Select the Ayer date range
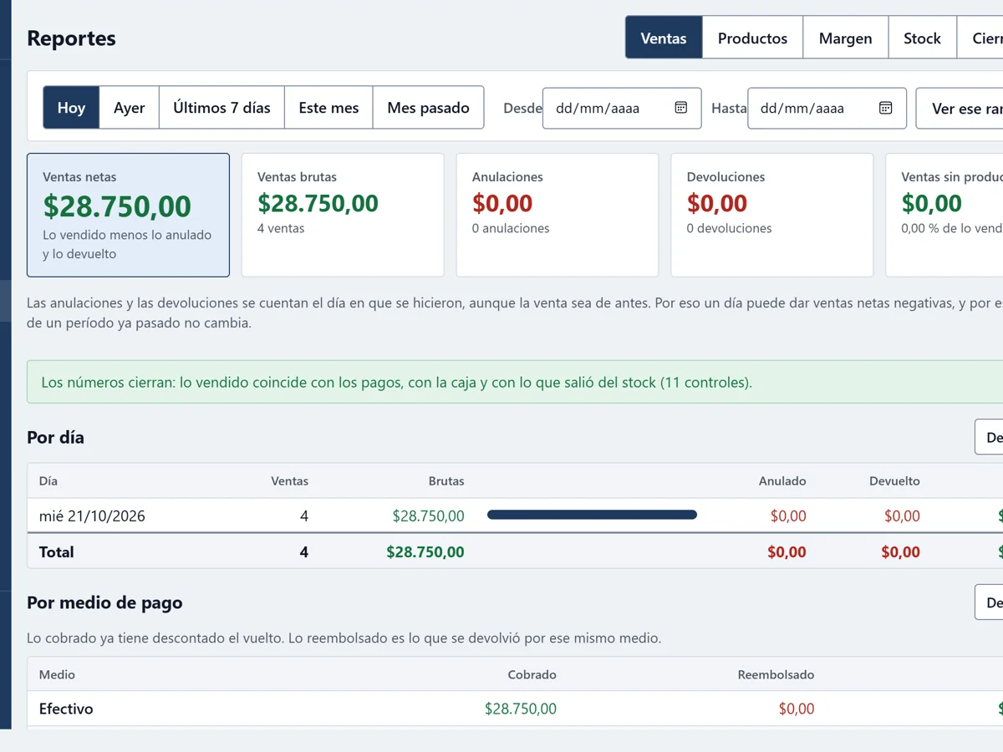The height and width of the screenshot is (752, 1003). tap(130, 108)
